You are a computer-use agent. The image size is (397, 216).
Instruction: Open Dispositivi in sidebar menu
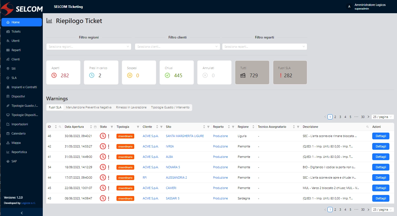click(22, 96)
